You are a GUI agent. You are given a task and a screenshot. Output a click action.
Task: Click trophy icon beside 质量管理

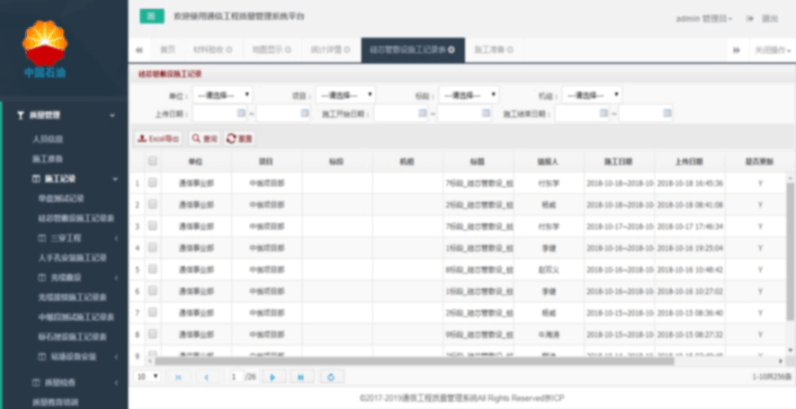[x=21, y=116]
